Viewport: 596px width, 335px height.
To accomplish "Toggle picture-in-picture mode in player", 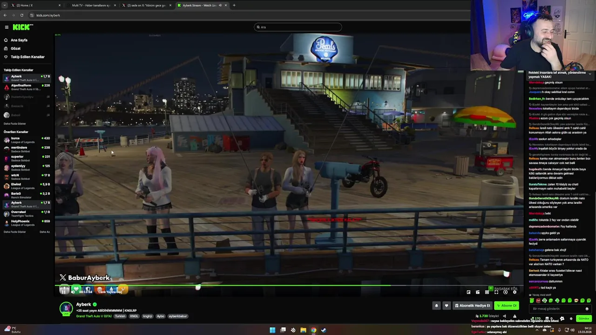I will [x=468, y=292].
